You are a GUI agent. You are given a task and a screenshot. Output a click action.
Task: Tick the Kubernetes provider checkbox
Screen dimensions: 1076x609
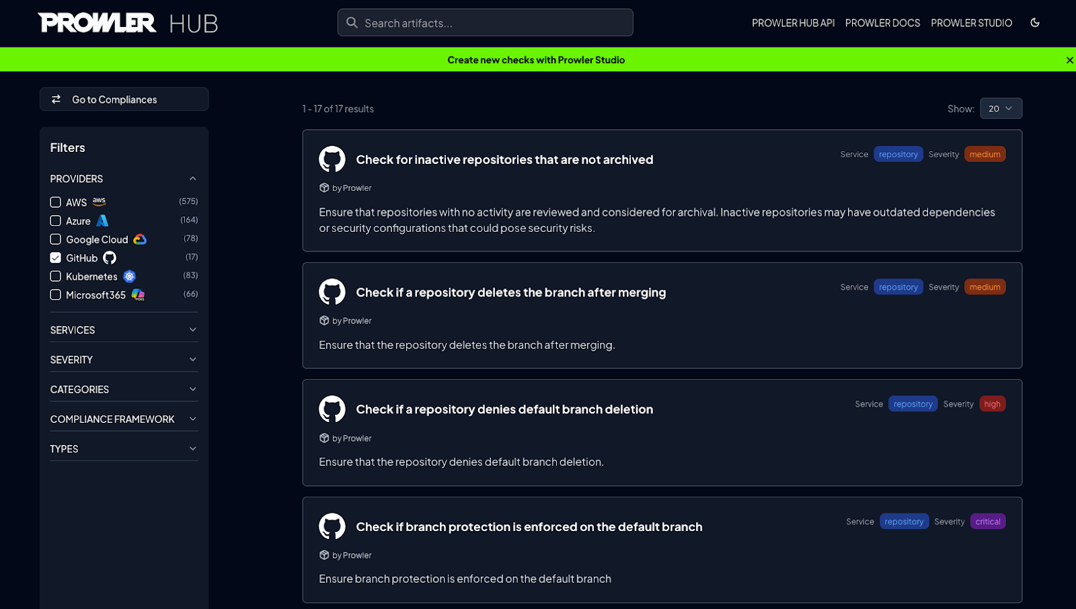point(56,276)
